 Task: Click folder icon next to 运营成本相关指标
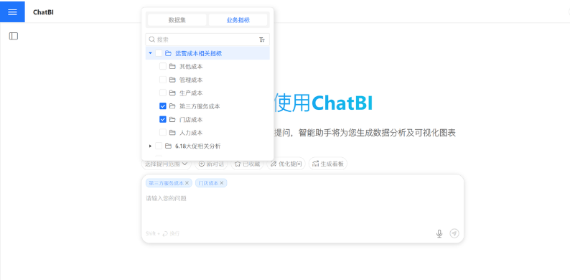168,53
